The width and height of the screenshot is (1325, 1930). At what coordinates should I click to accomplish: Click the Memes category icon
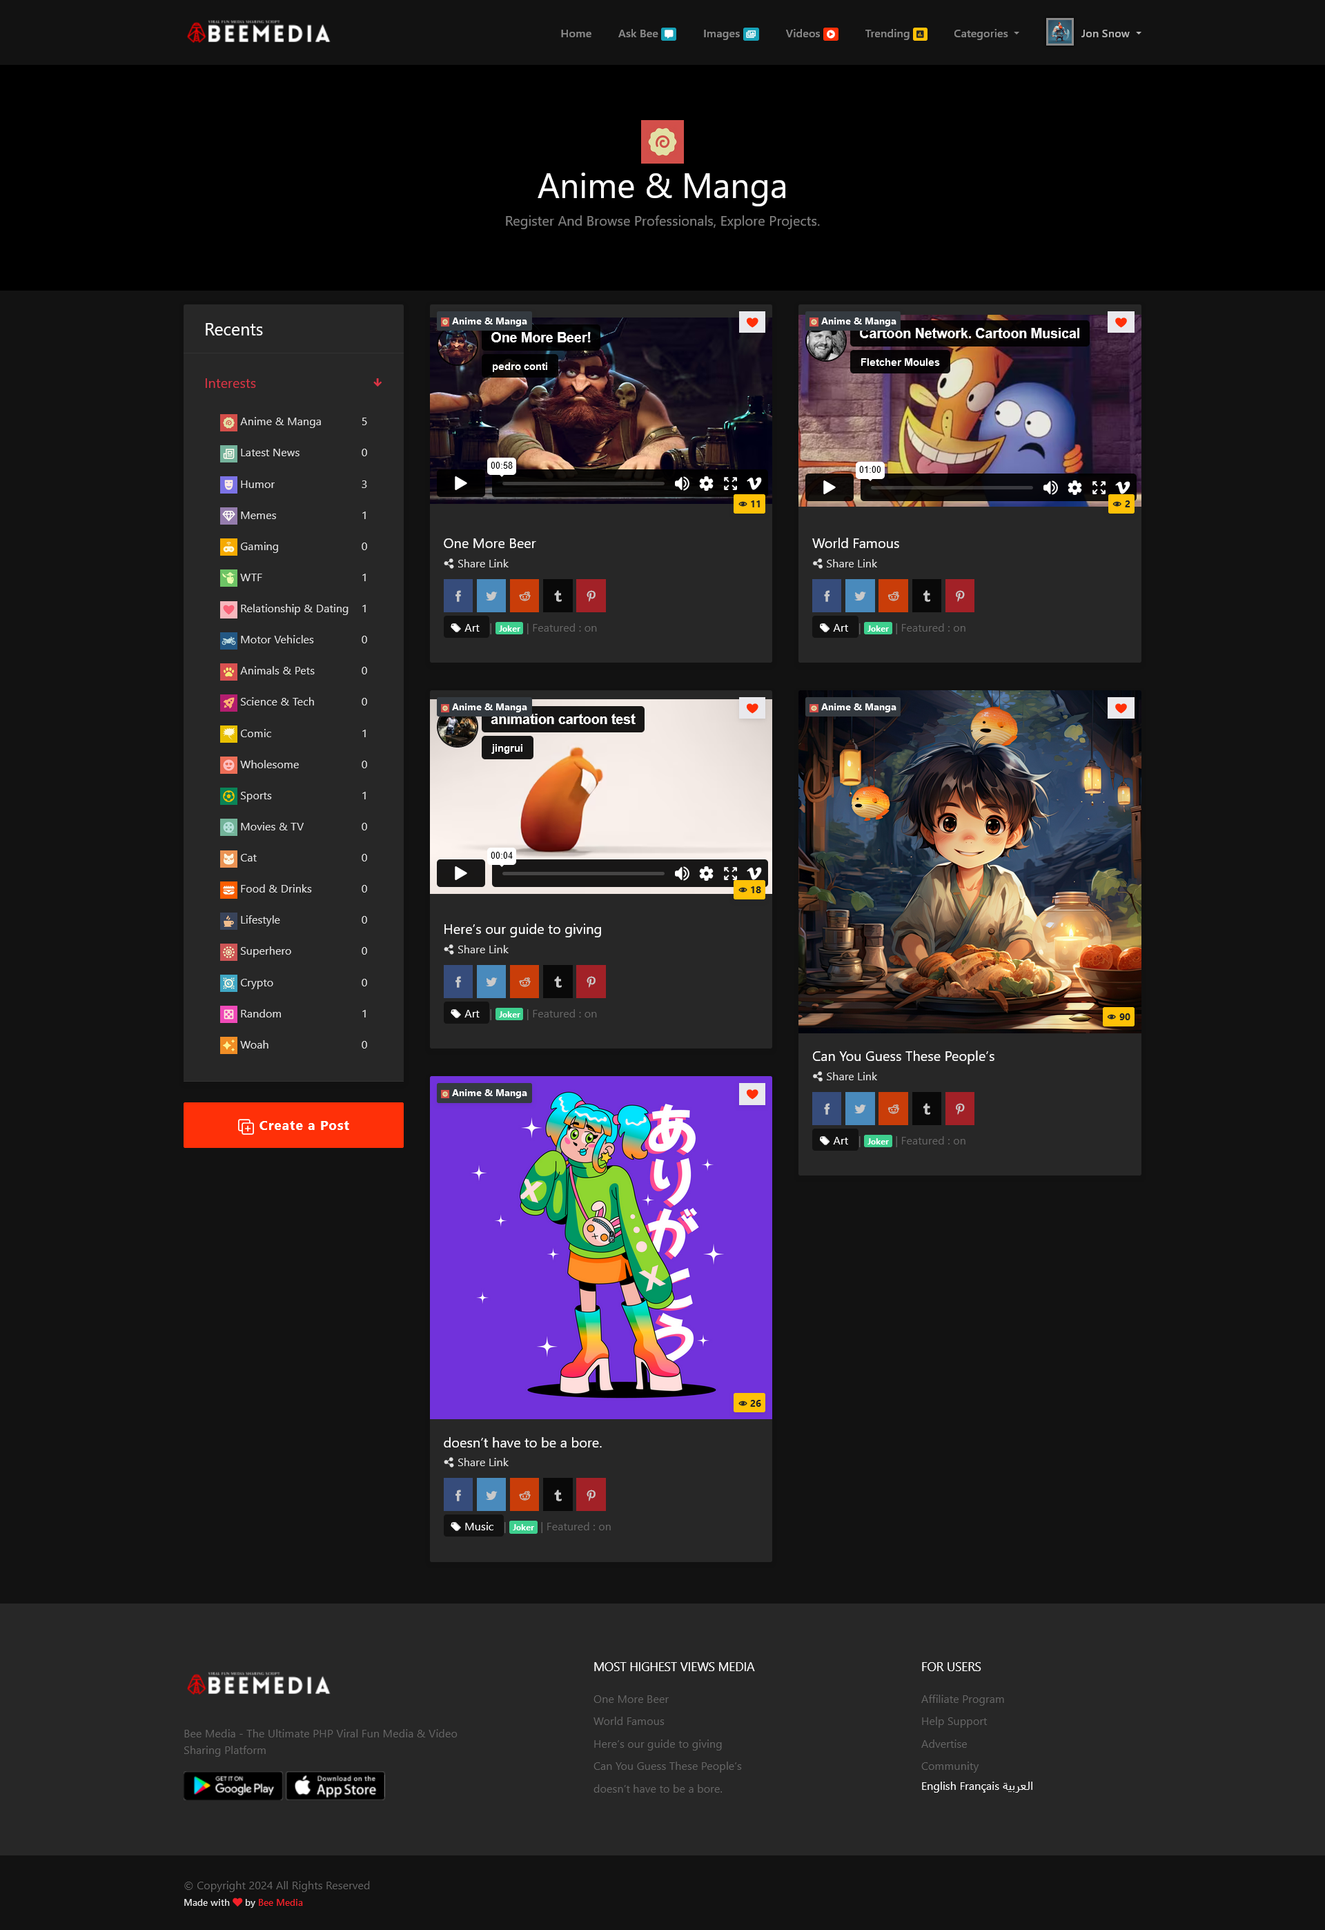(x=228, y=515)
